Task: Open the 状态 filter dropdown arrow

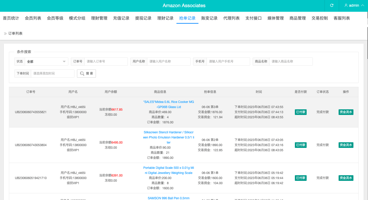Action: point(64,61)
